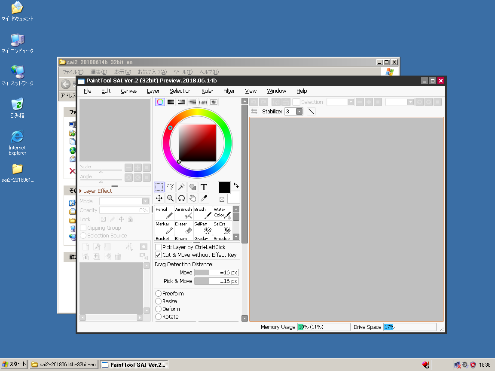Image resolution: width=495 pixels, height=371 pixels.
Task: Click the layer Opacity field
Action: 124,210
